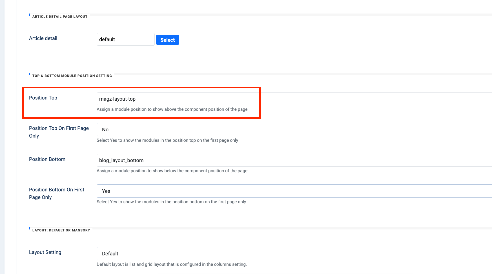Viewport: 492px width, 274px height.
Task: Focus the Article detail input showing 'default'
Action: click(x=125, y=39)
